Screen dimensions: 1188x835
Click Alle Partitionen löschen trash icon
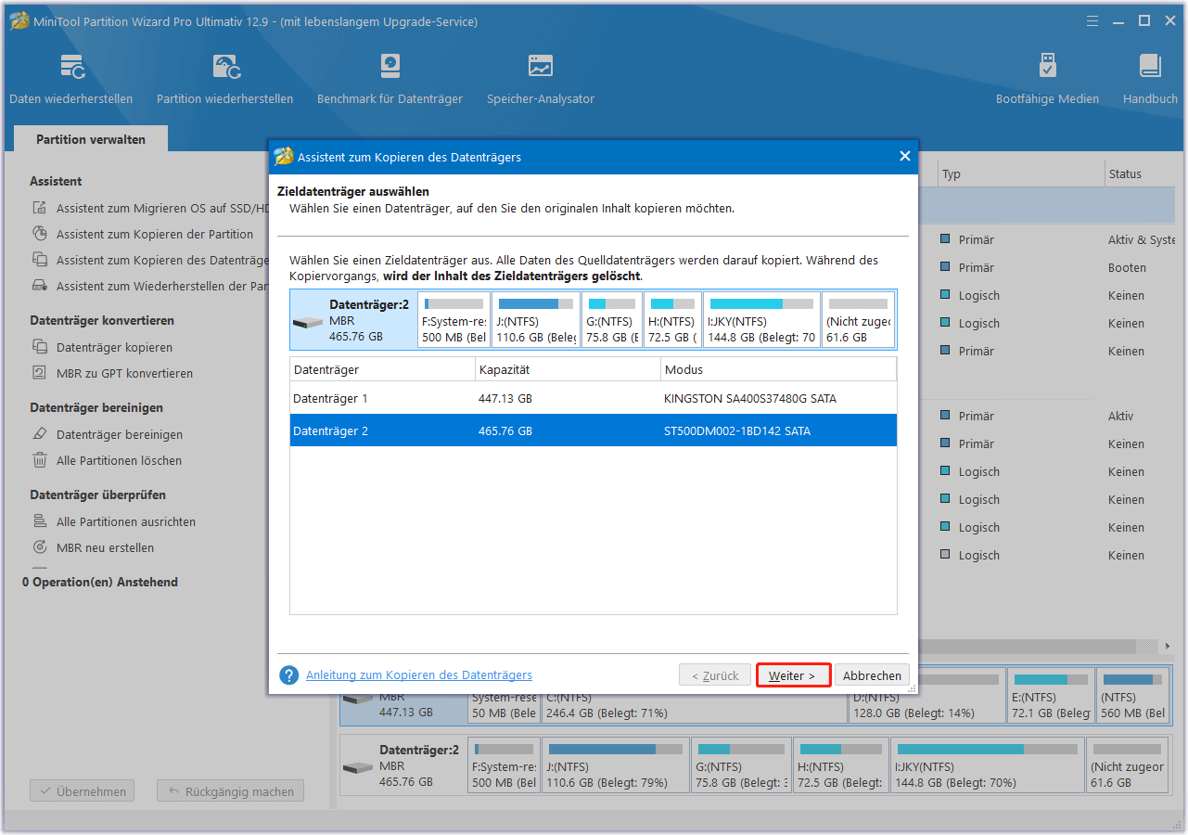(40, 461)
